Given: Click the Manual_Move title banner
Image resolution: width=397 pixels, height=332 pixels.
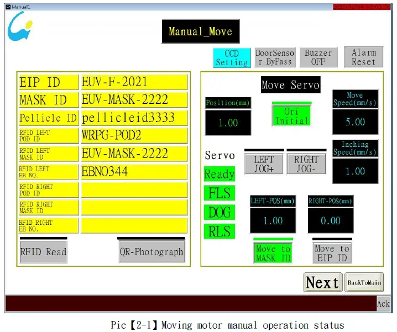Looking at the screenshot, I should tap(201, 31).
